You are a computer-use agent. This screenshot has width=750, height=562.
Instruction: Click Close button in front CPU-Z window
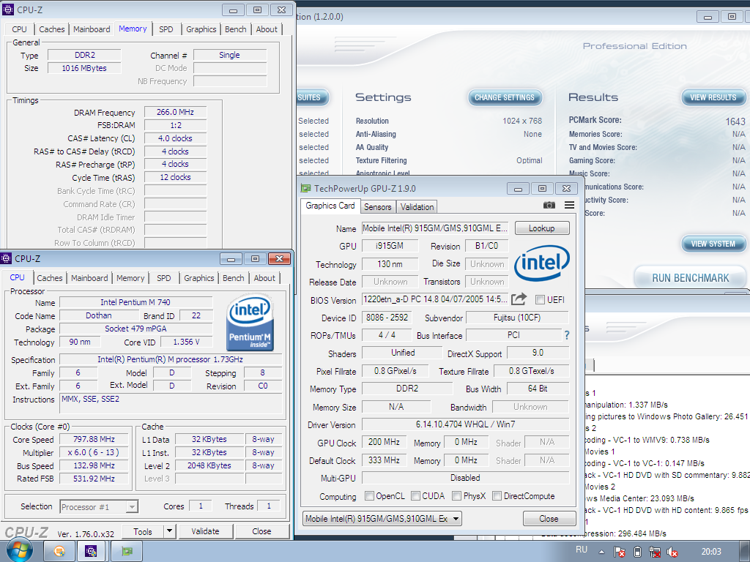tap(261, 531)
